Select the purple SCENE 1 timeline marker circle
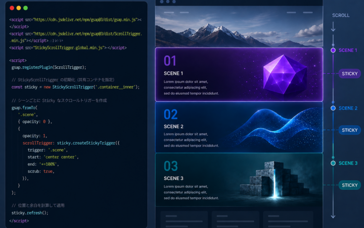Image resolution: width=364 pixels, height=228 pixels. (333, 50)
